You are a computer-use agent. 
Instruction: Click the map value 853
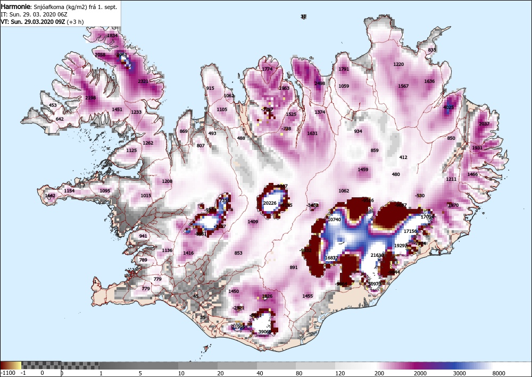point(238,253)
